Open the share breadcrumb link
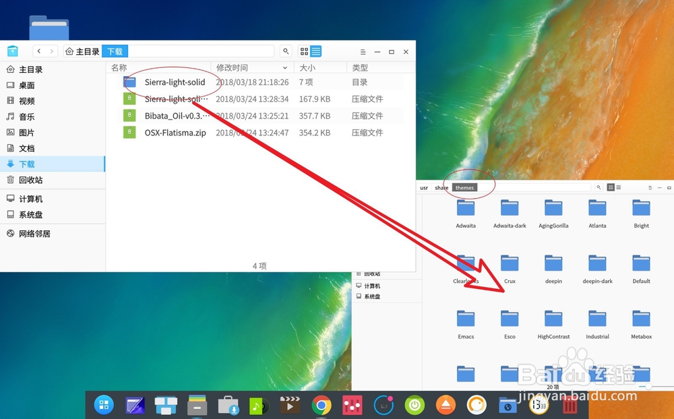Image resolution: width=674 pixels, height=419 pixels. (441, 188)
